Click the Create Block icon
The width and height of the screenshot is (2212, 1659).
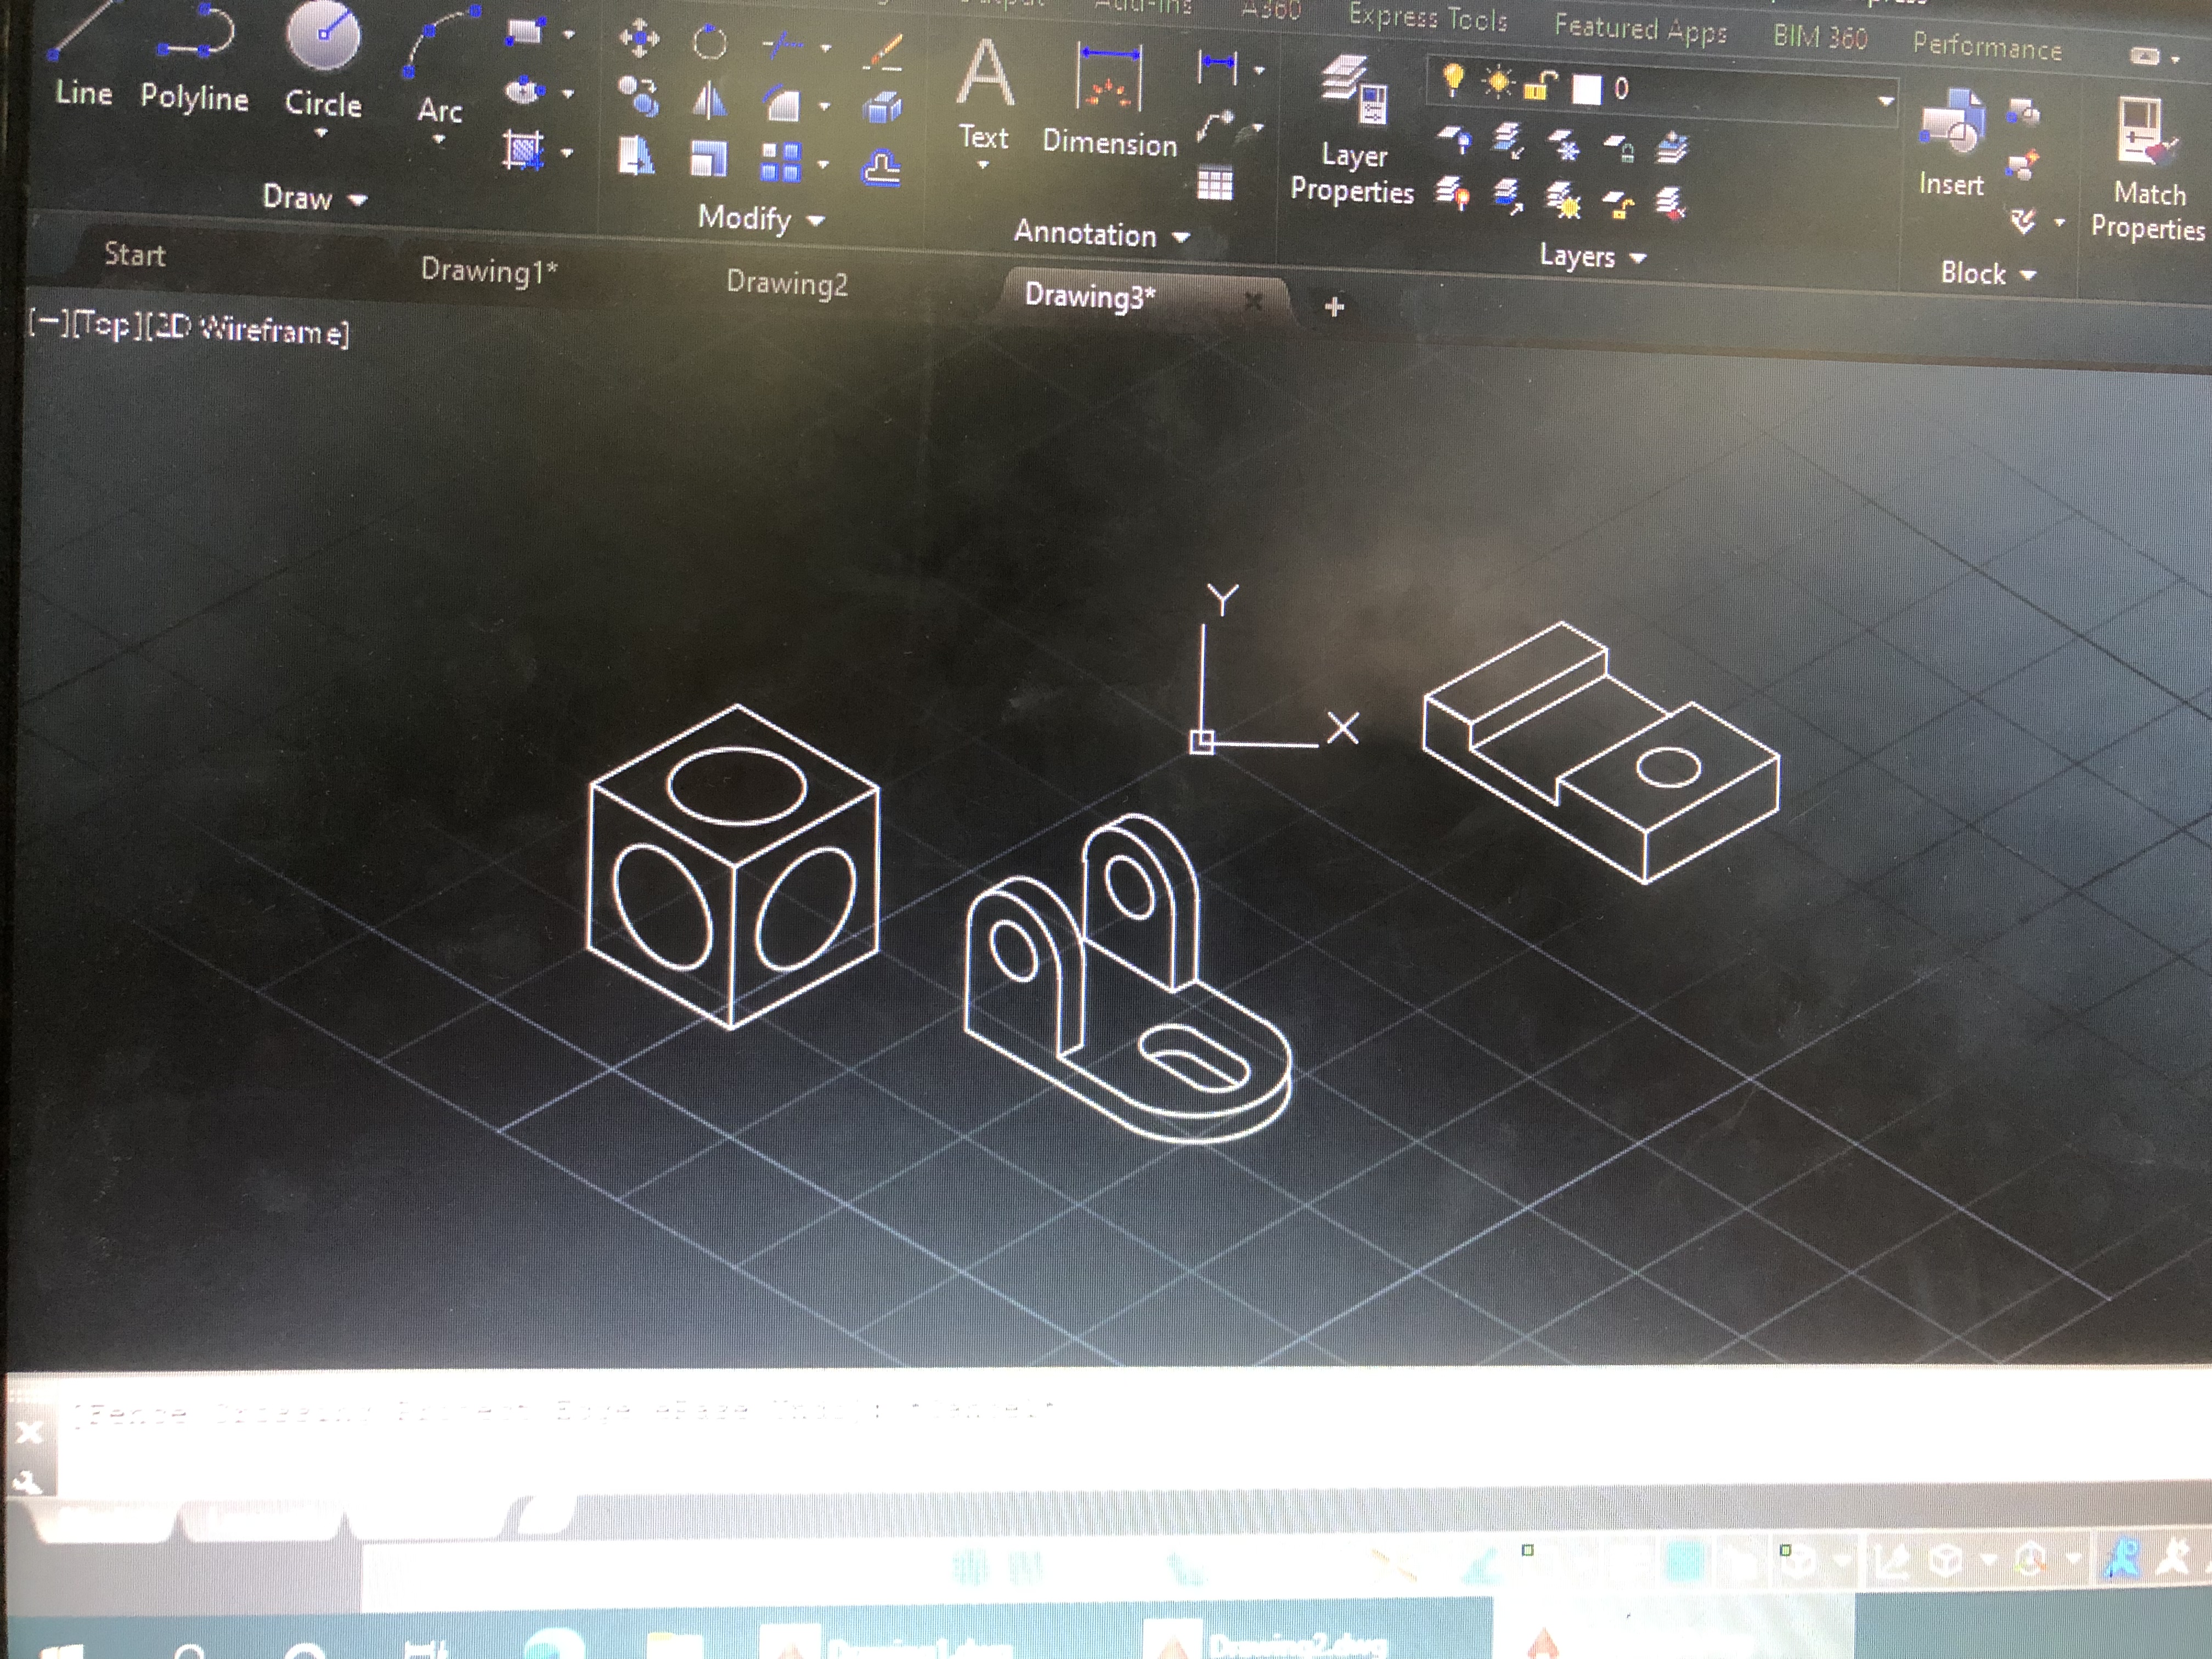(x=2024, y=111)
